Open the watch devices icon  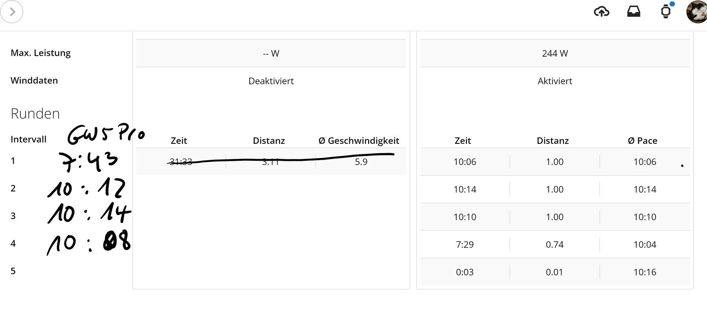(665, 12)
